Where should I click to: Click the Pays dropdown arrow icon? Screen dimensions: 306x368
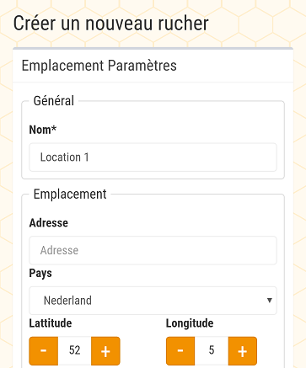tap(269, 301)
